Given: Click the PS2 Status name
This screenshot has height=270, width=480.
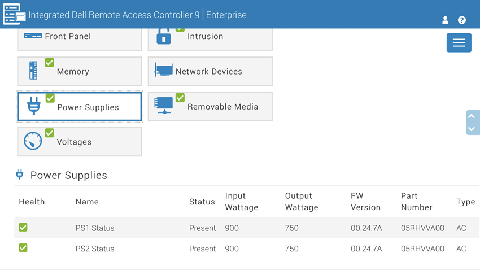Looking at the screenshot, I should coord(95,249).
